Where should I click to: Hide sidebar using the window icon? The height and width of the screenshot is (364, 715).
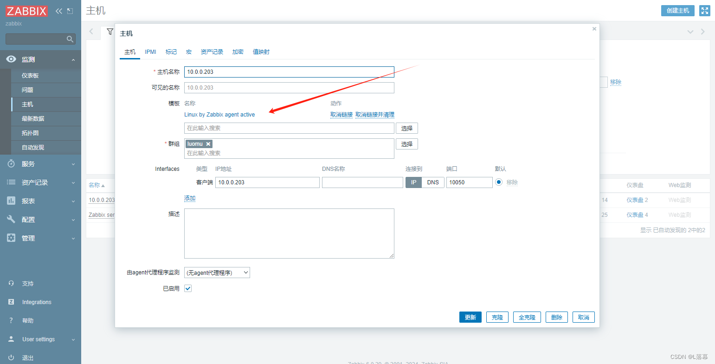pos(70,11)
